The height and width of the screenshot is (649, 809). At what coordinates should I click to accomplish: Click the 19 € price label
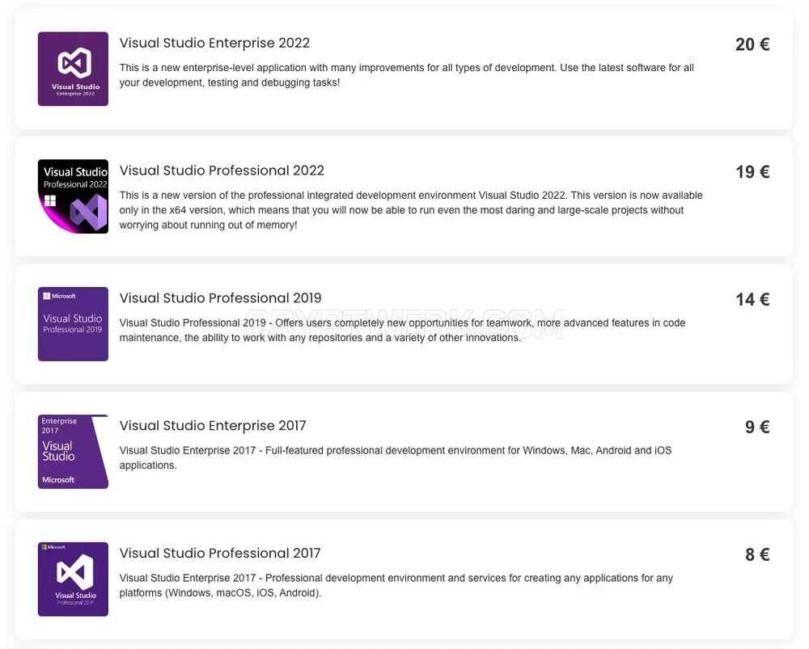[x=752, y=171]
